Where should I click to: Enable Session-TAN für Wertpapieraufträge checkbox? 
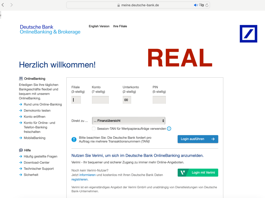coord(94,128)
